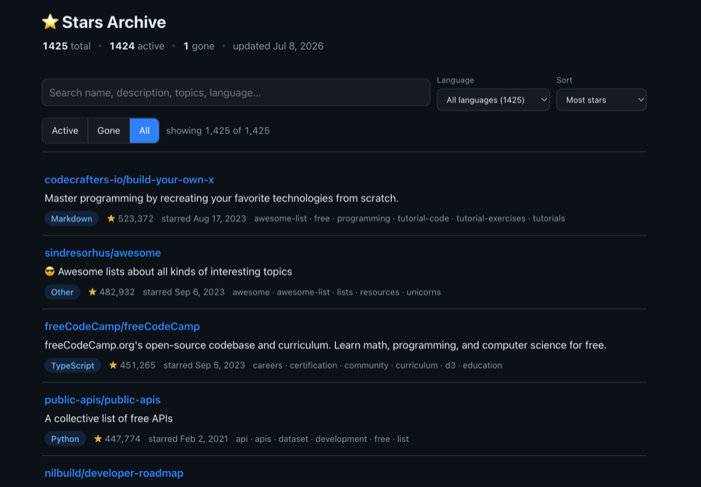
Task: Click 'starred Sep 6, 2023' date
Action: pos(183,291)
